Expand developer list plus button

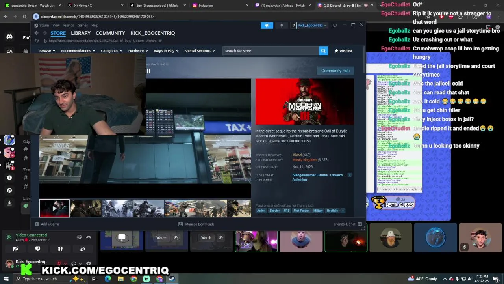[349, 175]
